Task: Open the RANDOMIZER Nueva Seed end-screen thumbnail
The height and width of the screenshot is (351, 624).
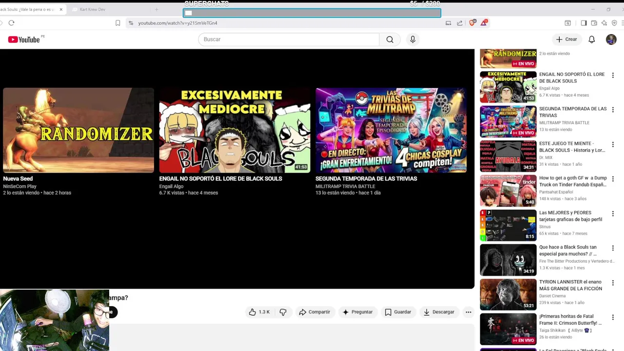Action: pyautogui.click(x=78, y=130)
